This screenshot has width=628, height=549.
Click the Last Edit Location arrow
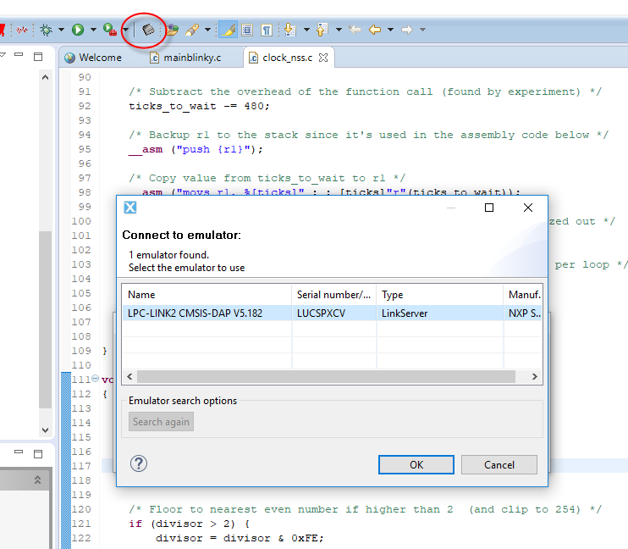355,30
